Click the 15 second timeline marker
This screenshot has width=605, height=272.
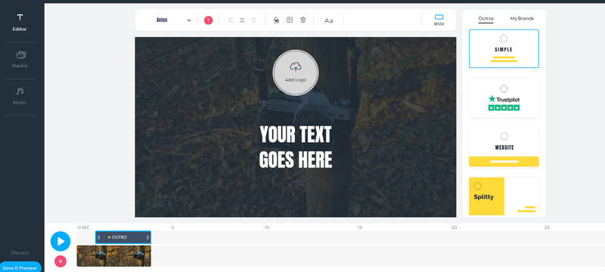(360, 227)
